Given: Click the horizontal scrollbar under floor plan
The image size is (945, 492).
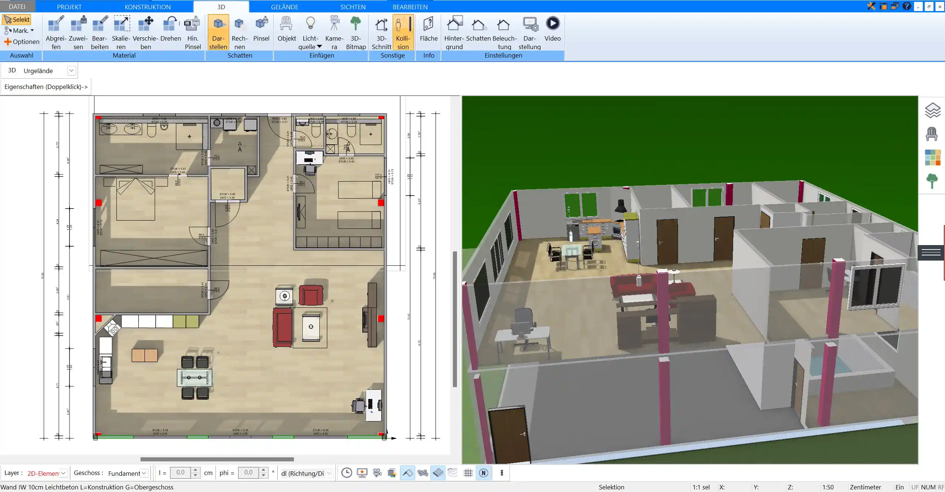Looking at the screenshot, I should tap(217, 459).
